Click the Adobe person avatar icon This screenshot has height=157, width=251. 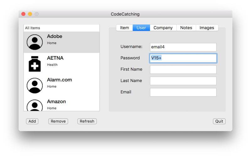coord(35,42)
